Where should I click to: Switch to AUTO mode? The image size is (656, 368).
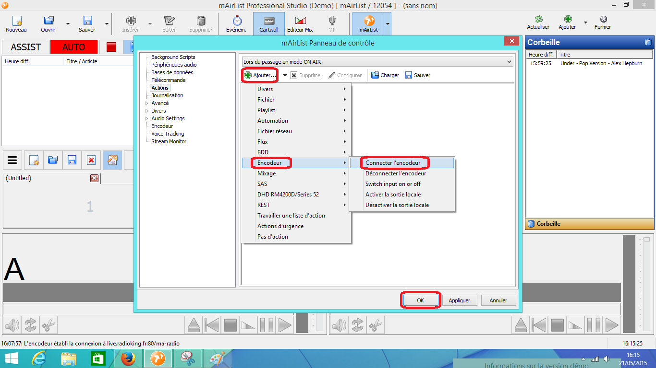(x=73, y=47)
